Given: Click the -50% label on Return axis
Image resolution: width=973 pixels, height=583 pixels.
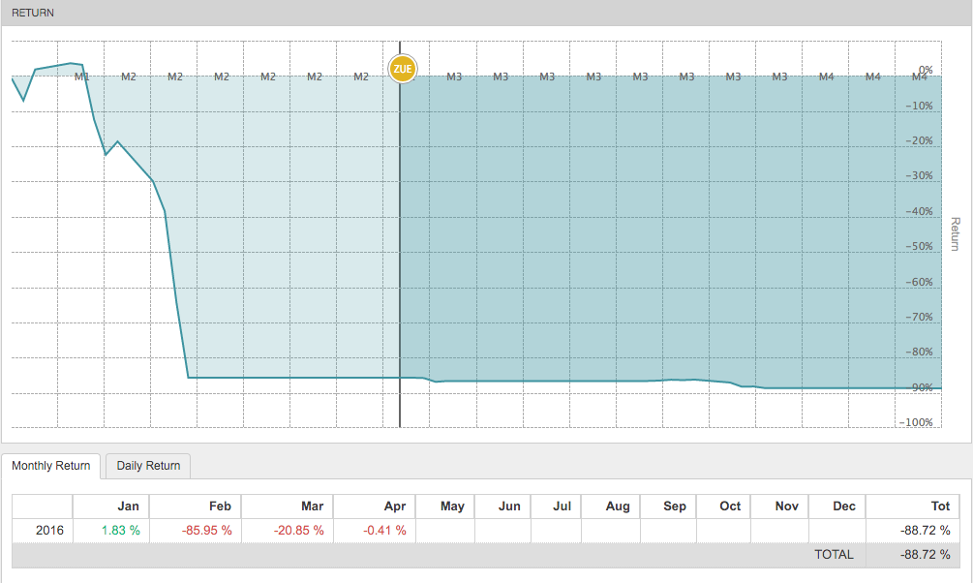Looking at the screenshot, I should coord(919,247).
